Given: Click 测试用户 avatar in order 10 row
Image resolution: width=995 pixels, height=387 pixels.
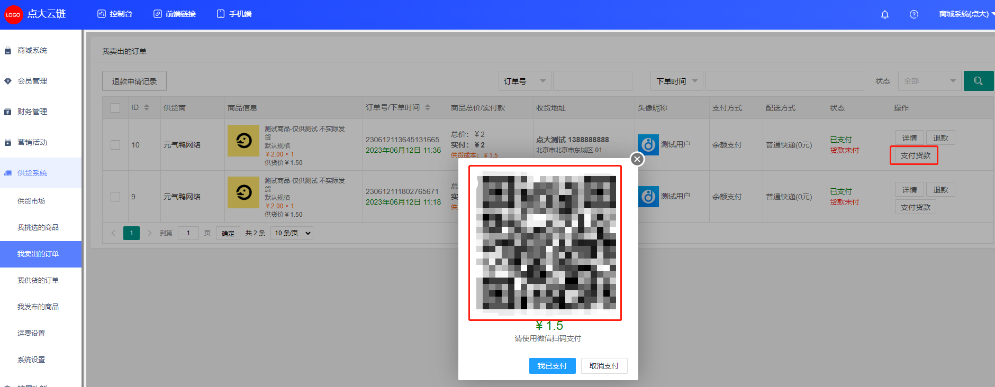Looking at the screenshot, I should coord(648,145).
